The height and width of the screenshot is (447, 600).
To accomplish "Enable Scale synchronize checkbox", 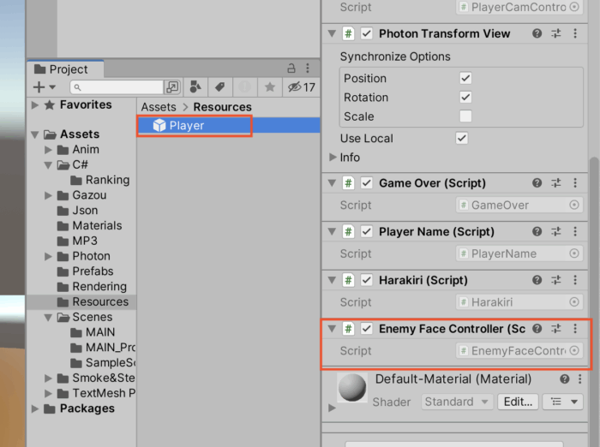I will [x=465, y=116].
